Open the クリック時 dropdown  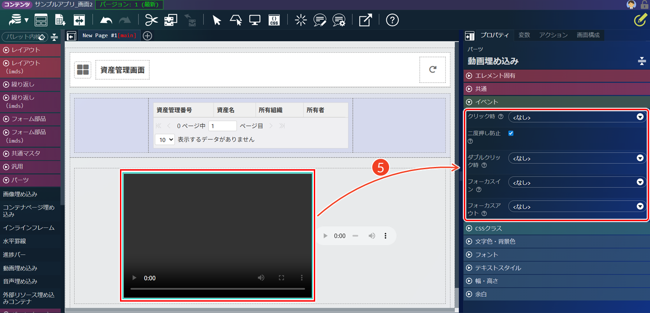coord(577,117)
